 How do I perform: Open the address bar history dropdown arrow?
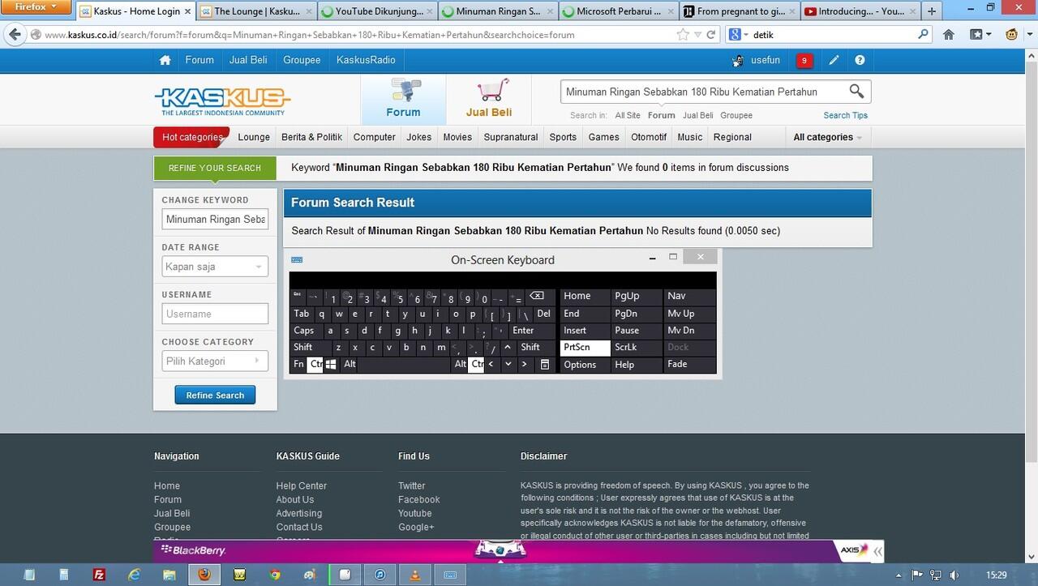[x=697, y=35]
